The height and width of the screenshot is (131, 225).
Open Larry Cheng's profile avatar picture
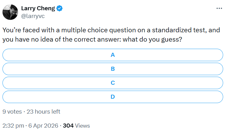(10, 12)
